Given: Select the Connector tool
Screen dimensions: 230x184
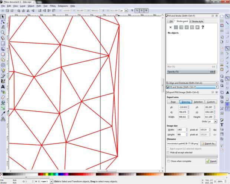Looking at the screenshot, I should (3, 119).
